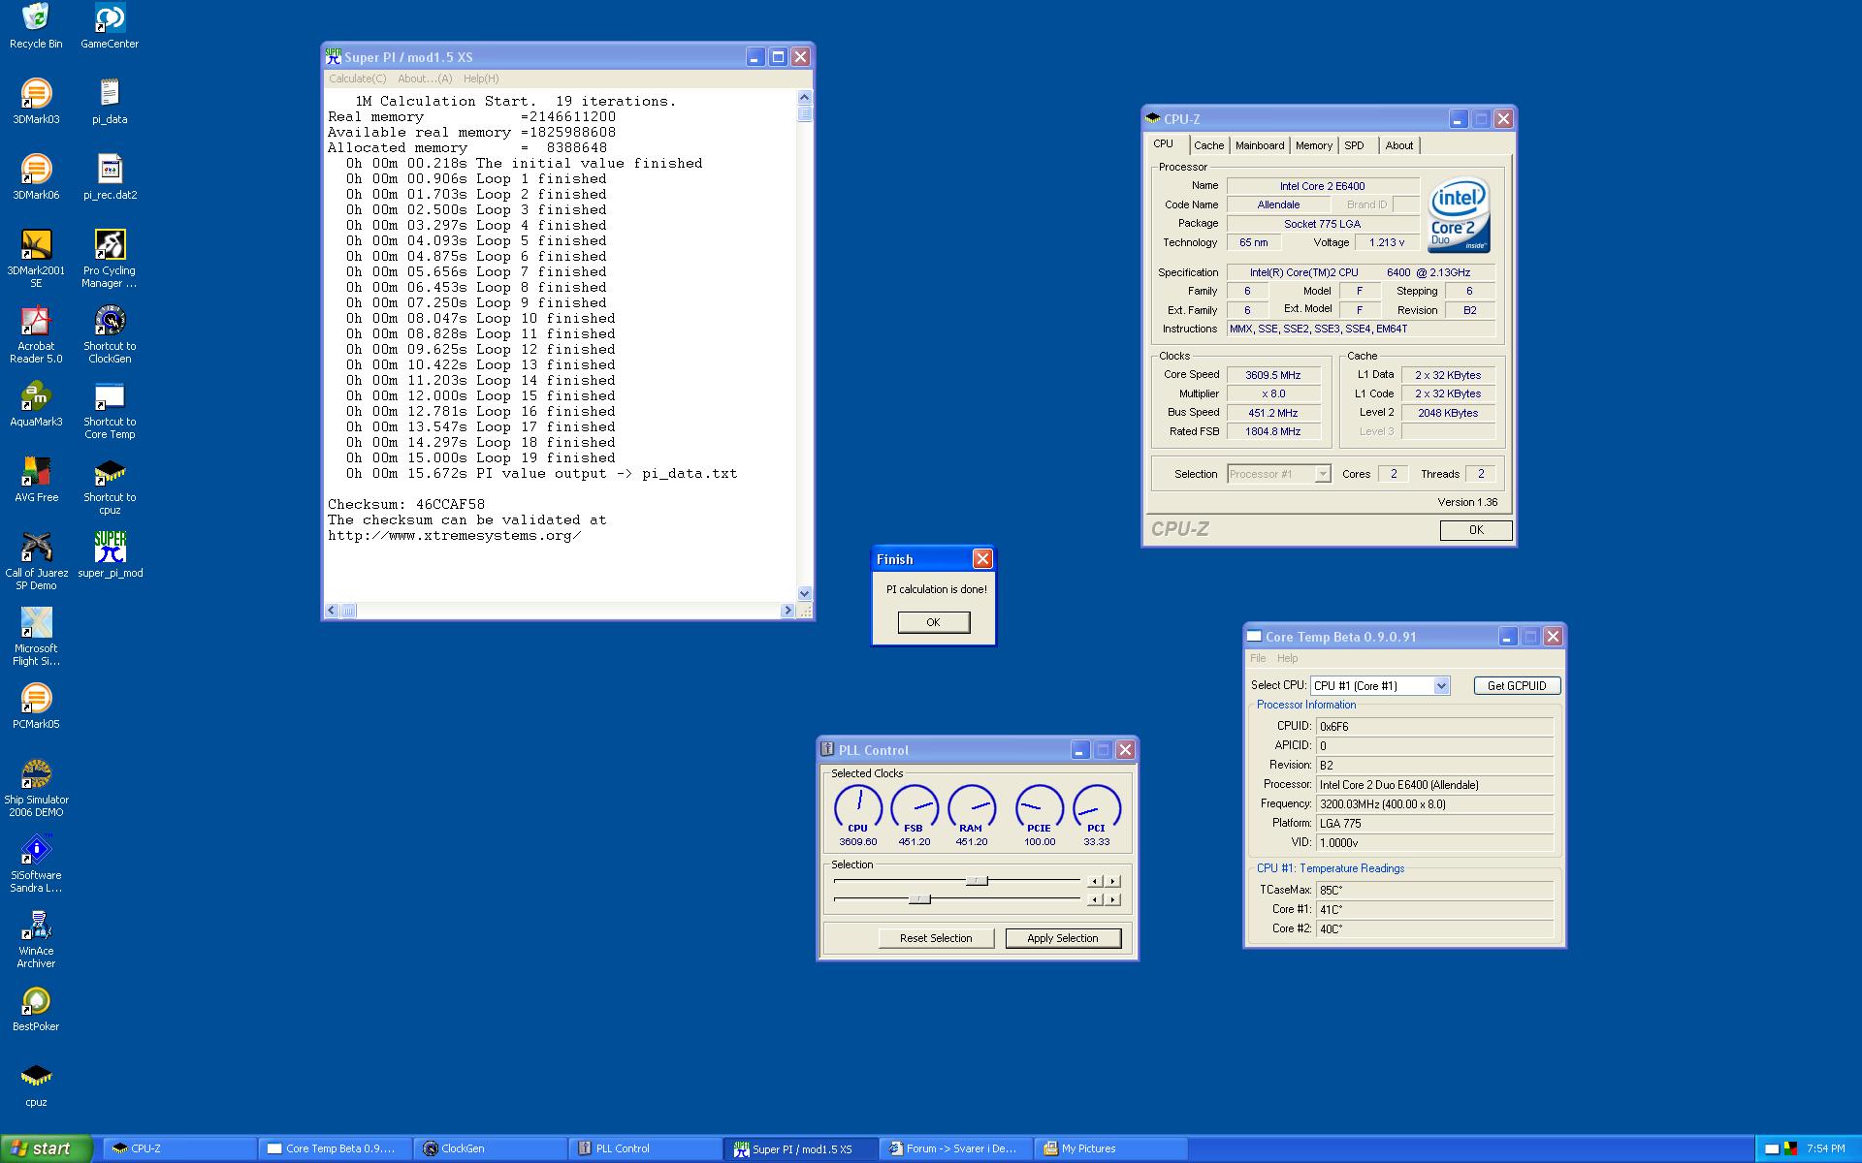Click Super PI vertical scrollbar up arrow
Viewport: 1862px width, 1163px height.
(804, 97)
